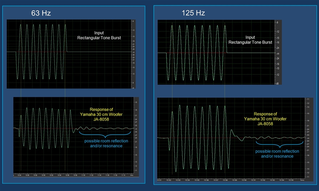Click the 15.94 time axis label

coord(282,180)
